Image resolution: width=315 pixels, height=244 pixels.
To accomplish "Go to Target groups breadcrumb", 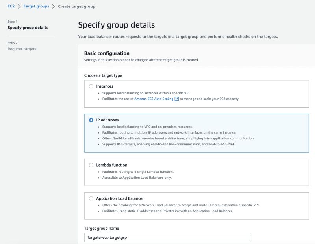I will coord(36,6).
